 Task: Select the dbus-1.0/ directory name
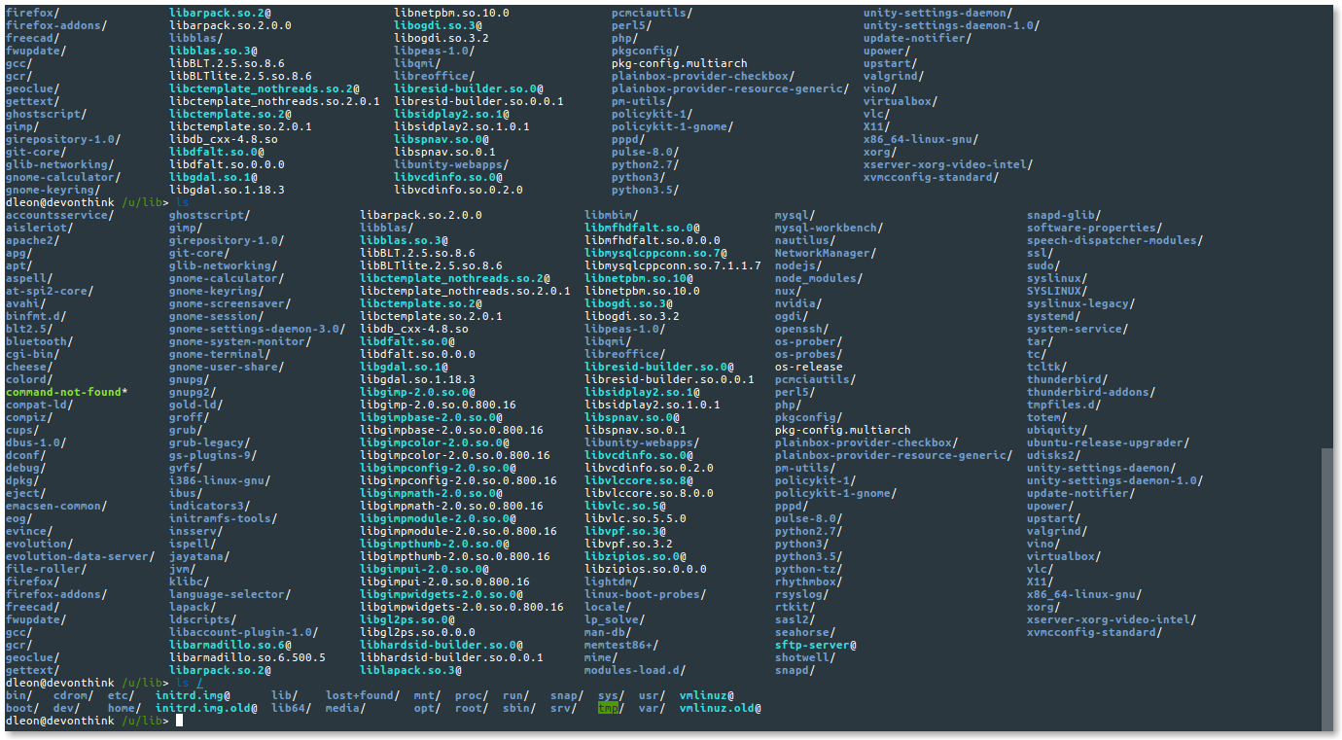(x=37, y=442)
